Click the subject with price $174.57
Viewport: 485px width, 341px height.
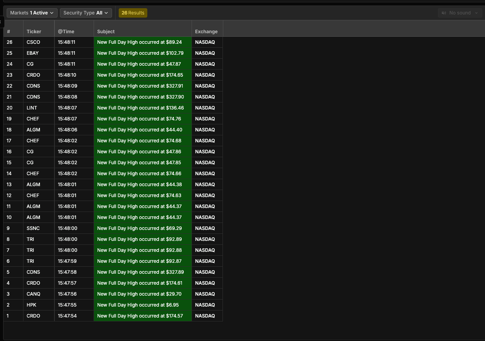[143, 316]
